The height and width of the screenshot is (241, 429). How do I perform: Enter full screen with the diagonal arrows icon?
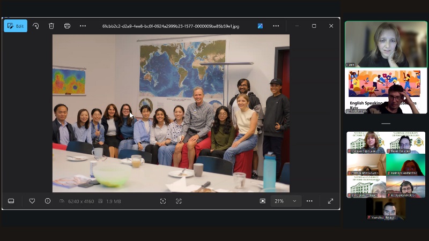click(x=330, y=201)
